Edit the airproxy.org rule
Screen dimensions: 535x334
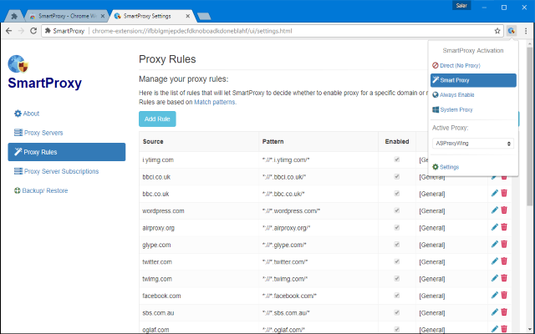point(494,227)
